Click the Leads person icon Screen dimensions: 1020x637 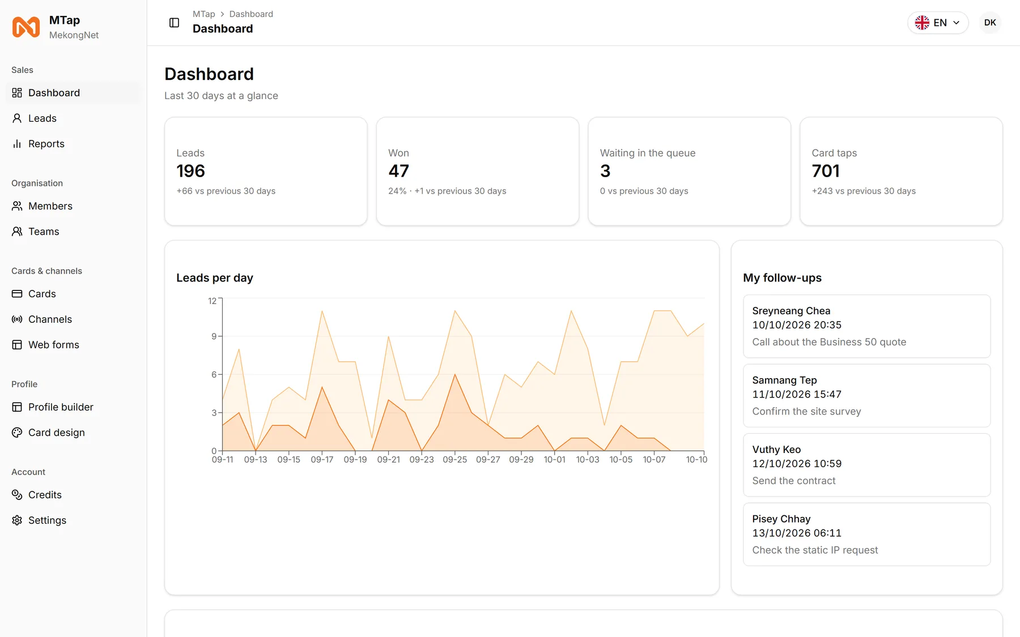point(17,118)
